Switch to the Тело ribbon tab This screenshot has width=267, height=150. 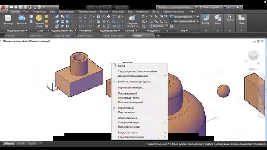pyautogui.click(x=26, y=12)
